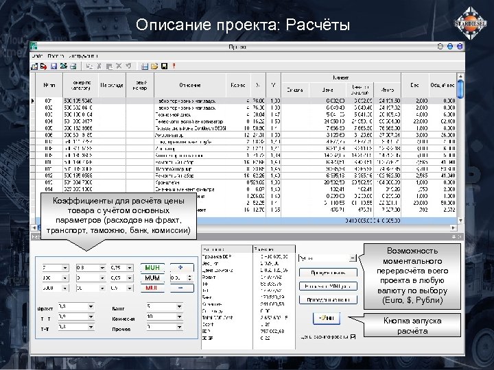The height and width of the screenshot is (370, 494).
Task: Open the 0,05 coefficient dropdown in middle row
Action: (130, 278)
